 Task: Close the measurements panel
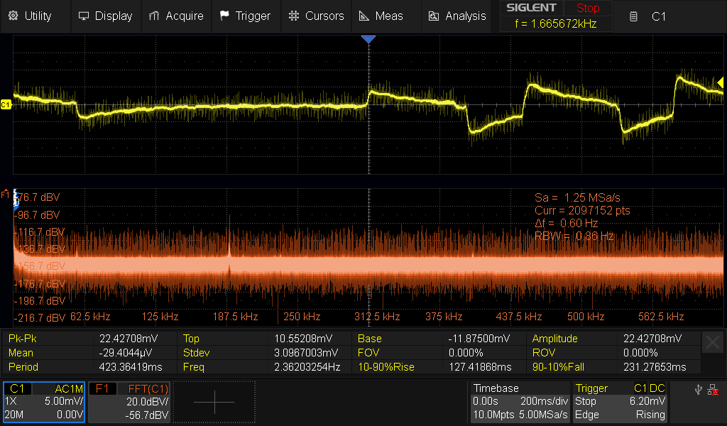[713, 343]
